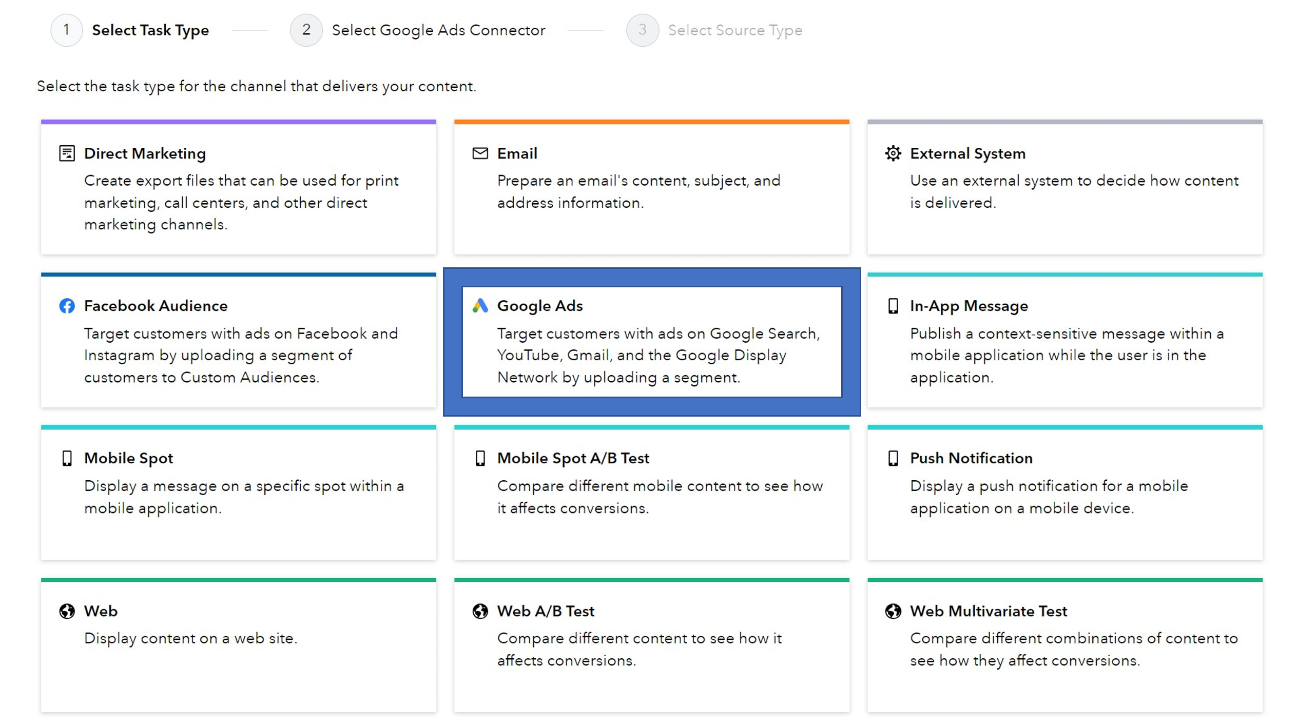The image size is (1297, 726).
Task: Click the Web A/B Test globe icon
Action: pos(480,611)
